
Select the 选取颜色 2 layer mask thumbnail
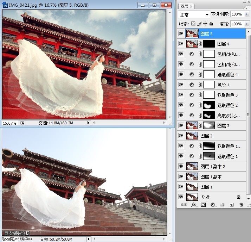click(209, 105)
